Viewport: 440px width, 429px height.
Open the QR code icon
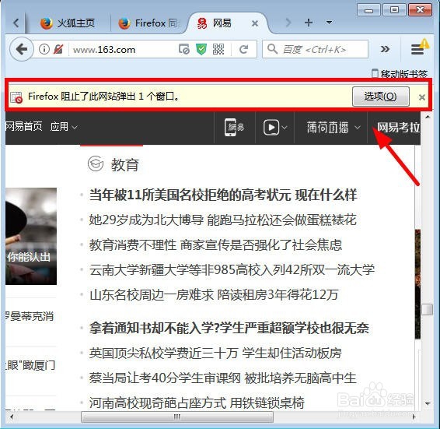218,49
